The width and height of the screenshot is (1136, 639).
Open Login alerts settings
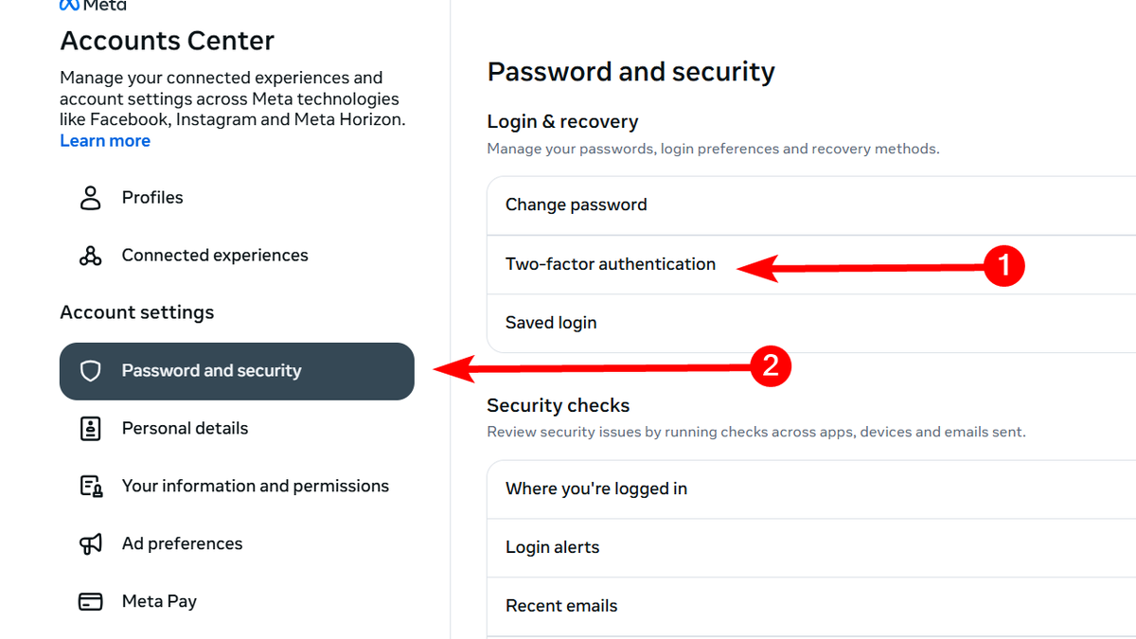click(x=553, y=548)
